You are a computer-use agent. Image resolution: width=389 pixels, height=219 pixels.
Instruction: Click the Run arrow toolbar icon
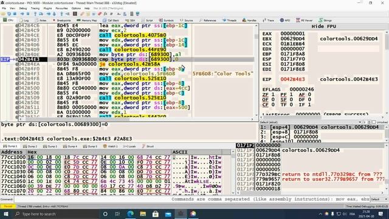[22, 14]
